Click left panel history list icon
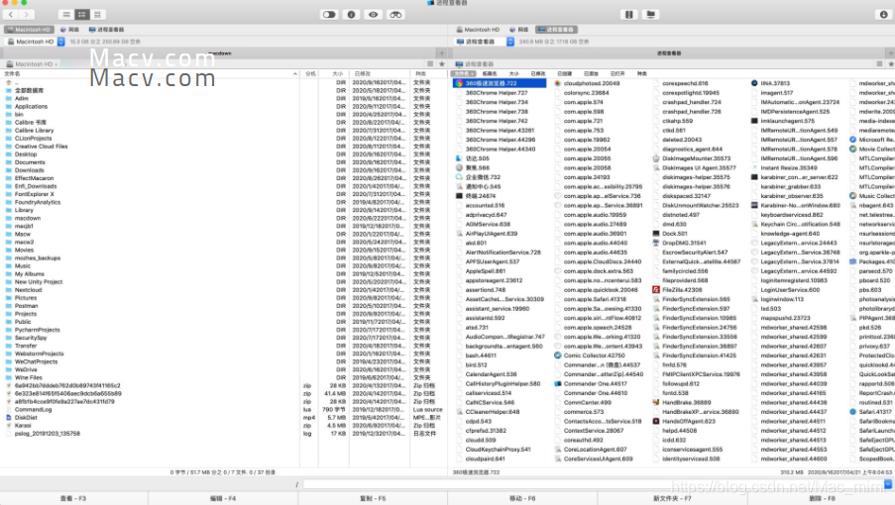The image size is (895, 505). coord(430,63)
